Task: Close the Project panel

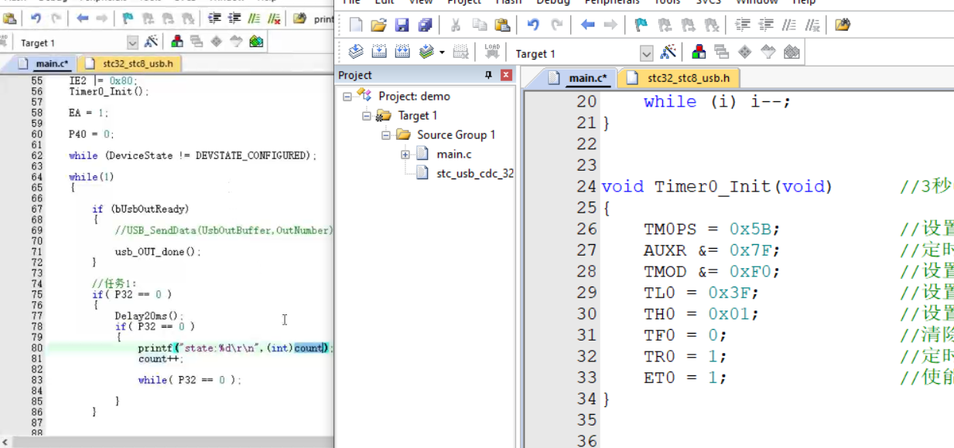Action: pyautogui.click(x=506, y=75)
